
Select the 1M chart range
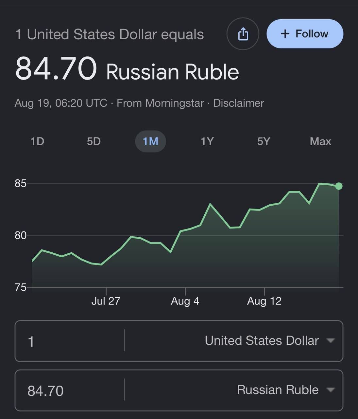(150, 141)
